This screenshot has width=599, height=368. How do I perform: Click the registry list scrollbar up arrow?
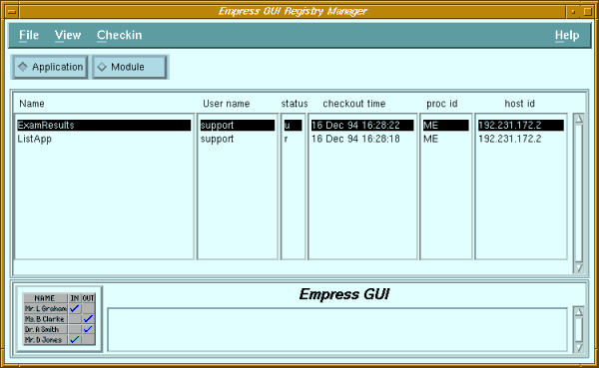(x=579, y=119)
